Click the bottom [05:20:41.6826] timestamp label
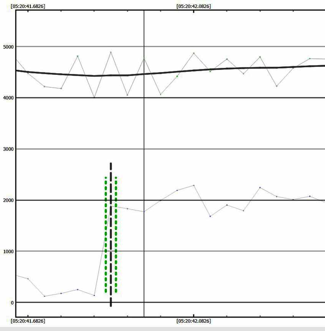 pos(28,321)
